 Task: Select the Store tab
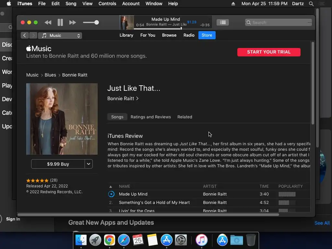click(207, 35)
